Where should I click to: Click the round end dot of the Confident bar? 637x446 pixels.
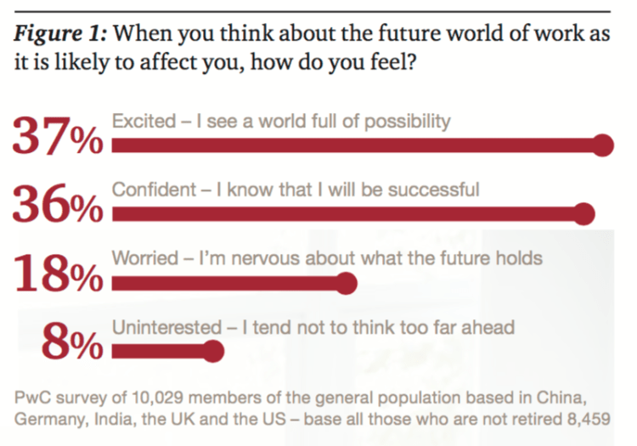click(584, 214)
